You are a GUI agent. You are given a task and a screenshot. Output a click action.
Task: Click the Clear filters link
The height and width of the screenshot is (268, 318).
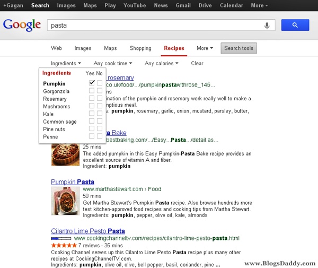pos(197,63)
